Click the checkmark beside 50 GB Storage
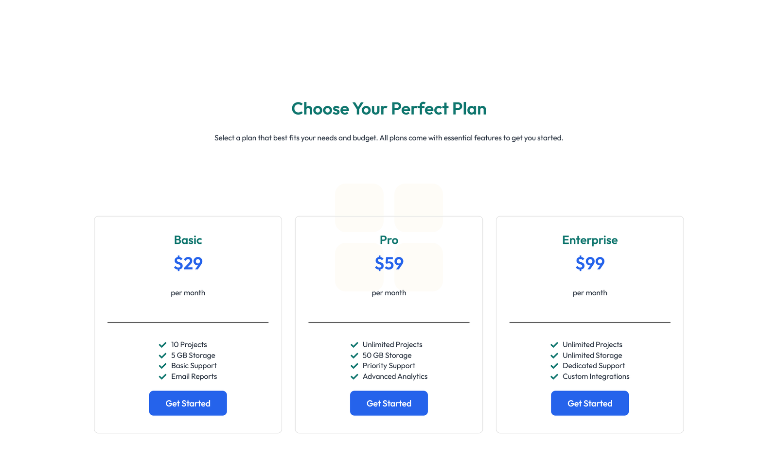 [x=354, y=355]
